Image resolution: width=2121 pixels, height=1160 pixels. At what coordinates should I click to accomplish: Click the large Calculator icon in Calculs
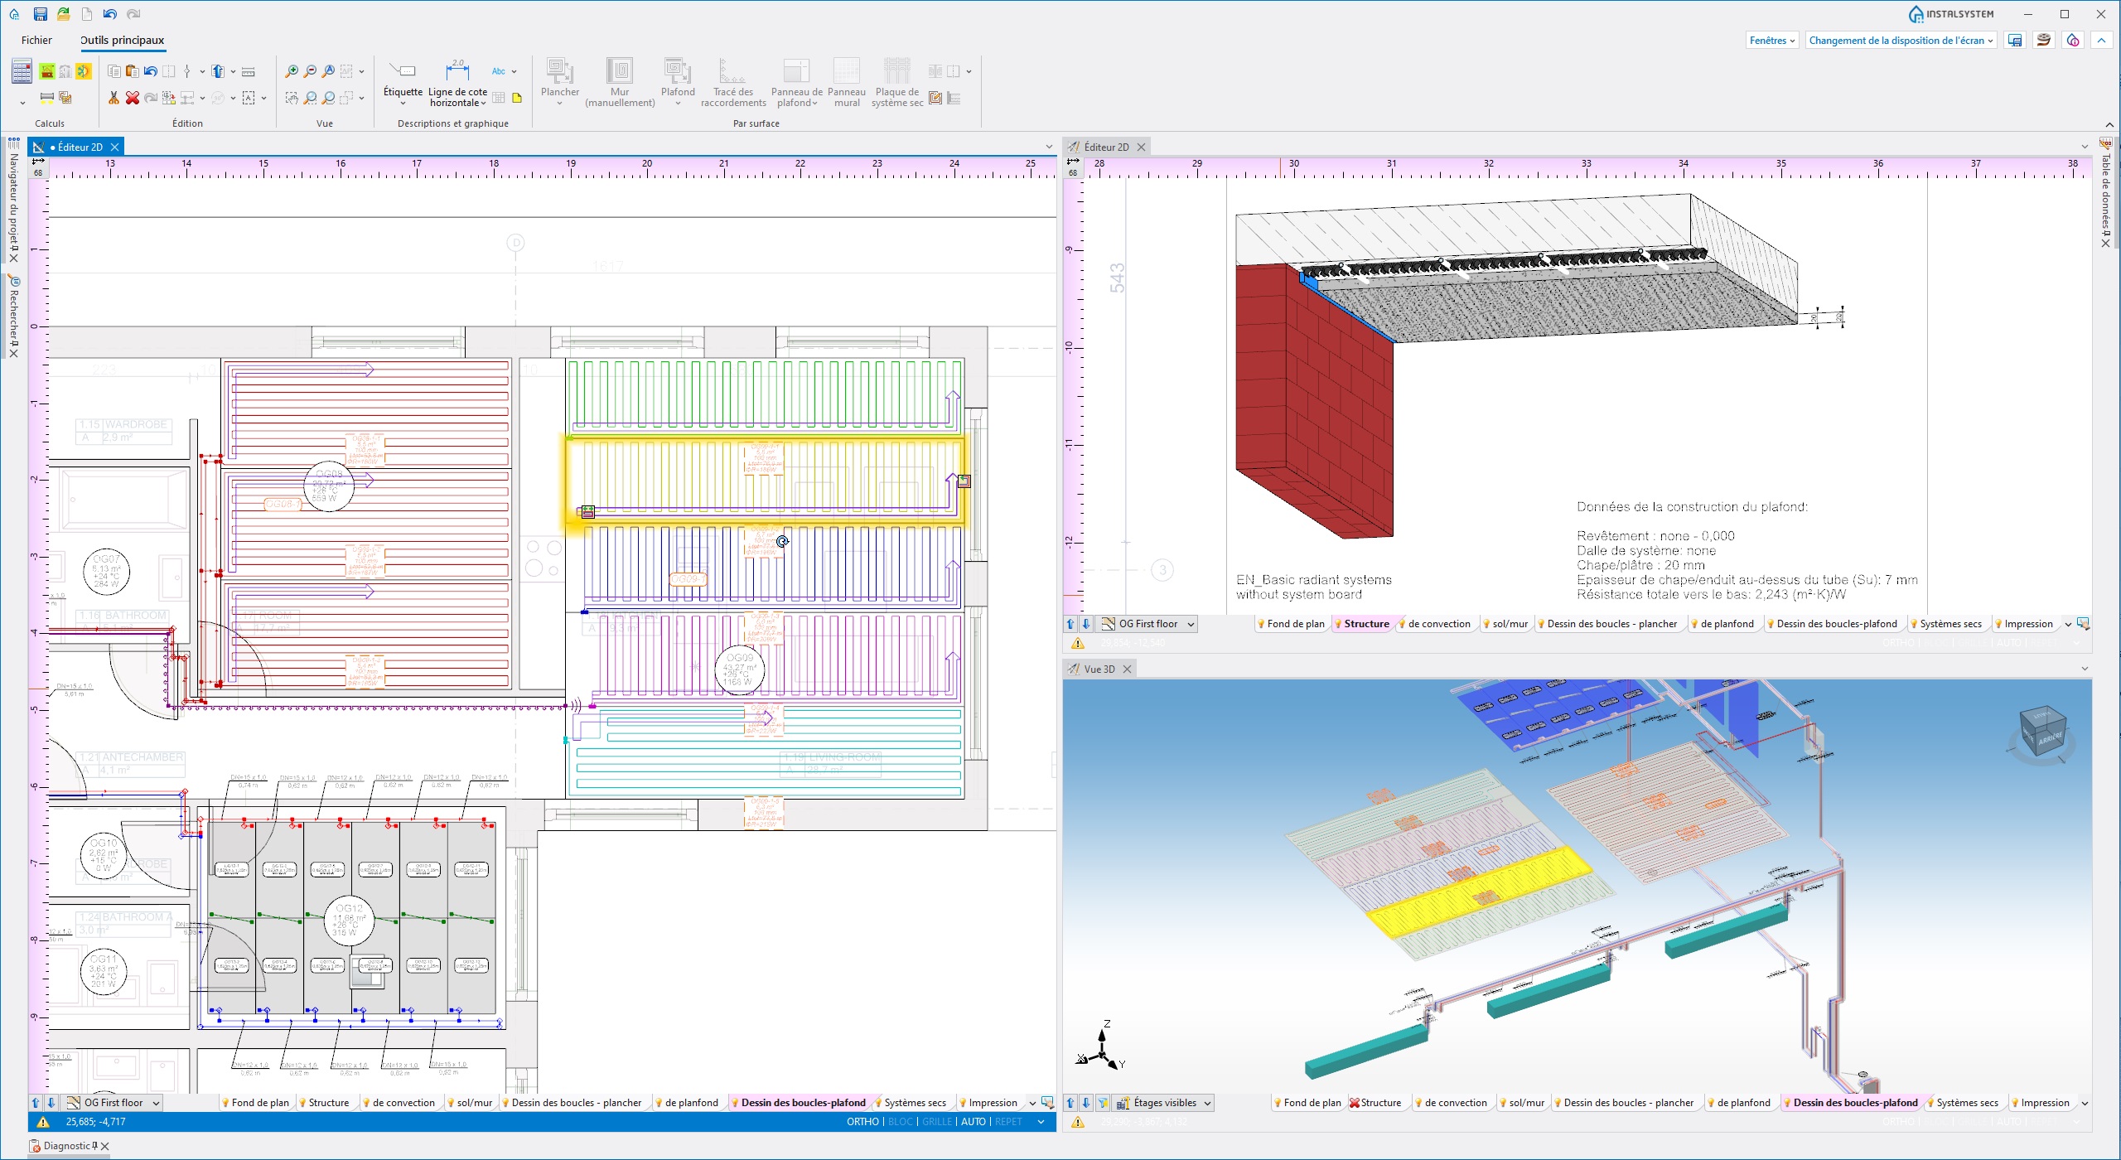(22, 71)
